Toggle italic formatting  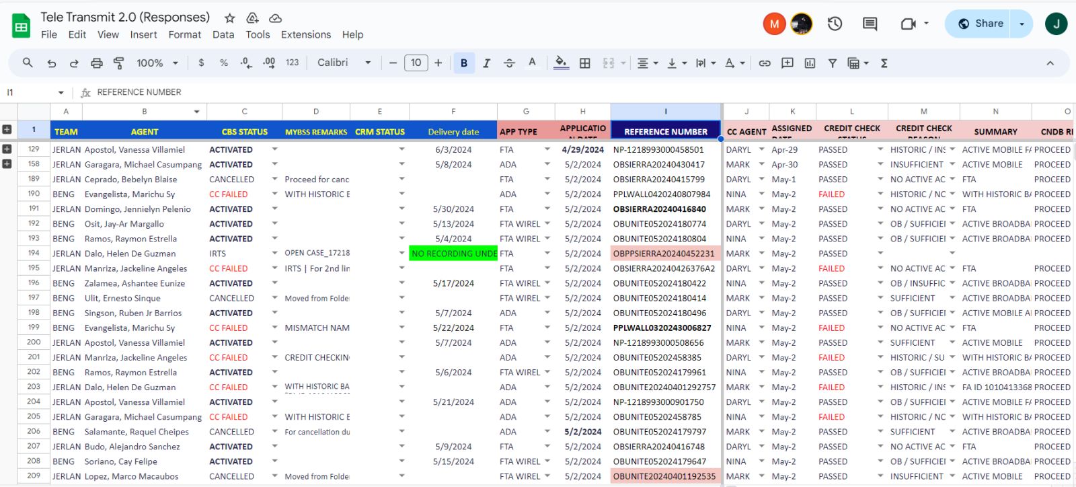click(x=486, y=63)
